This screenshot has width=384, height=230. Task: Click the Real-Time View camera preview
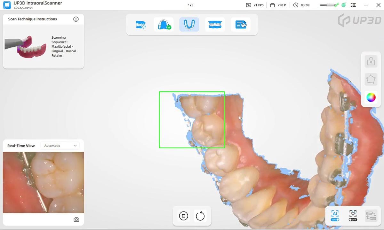(44, 182)
